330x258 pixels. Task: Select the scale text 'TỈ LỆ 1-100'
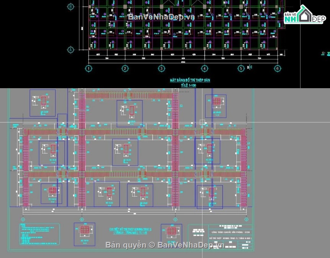click(x=188, y=85)
